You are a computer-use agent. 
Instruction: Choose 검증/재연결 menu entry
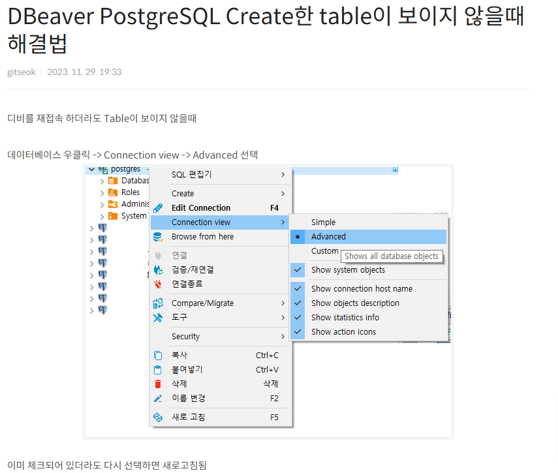(221, 270)
